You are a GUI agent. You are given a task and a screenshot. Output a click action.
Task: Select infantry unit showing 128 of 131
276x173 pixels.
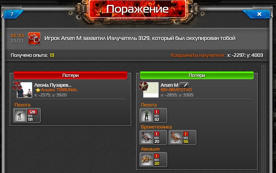[x=27, y=115]
